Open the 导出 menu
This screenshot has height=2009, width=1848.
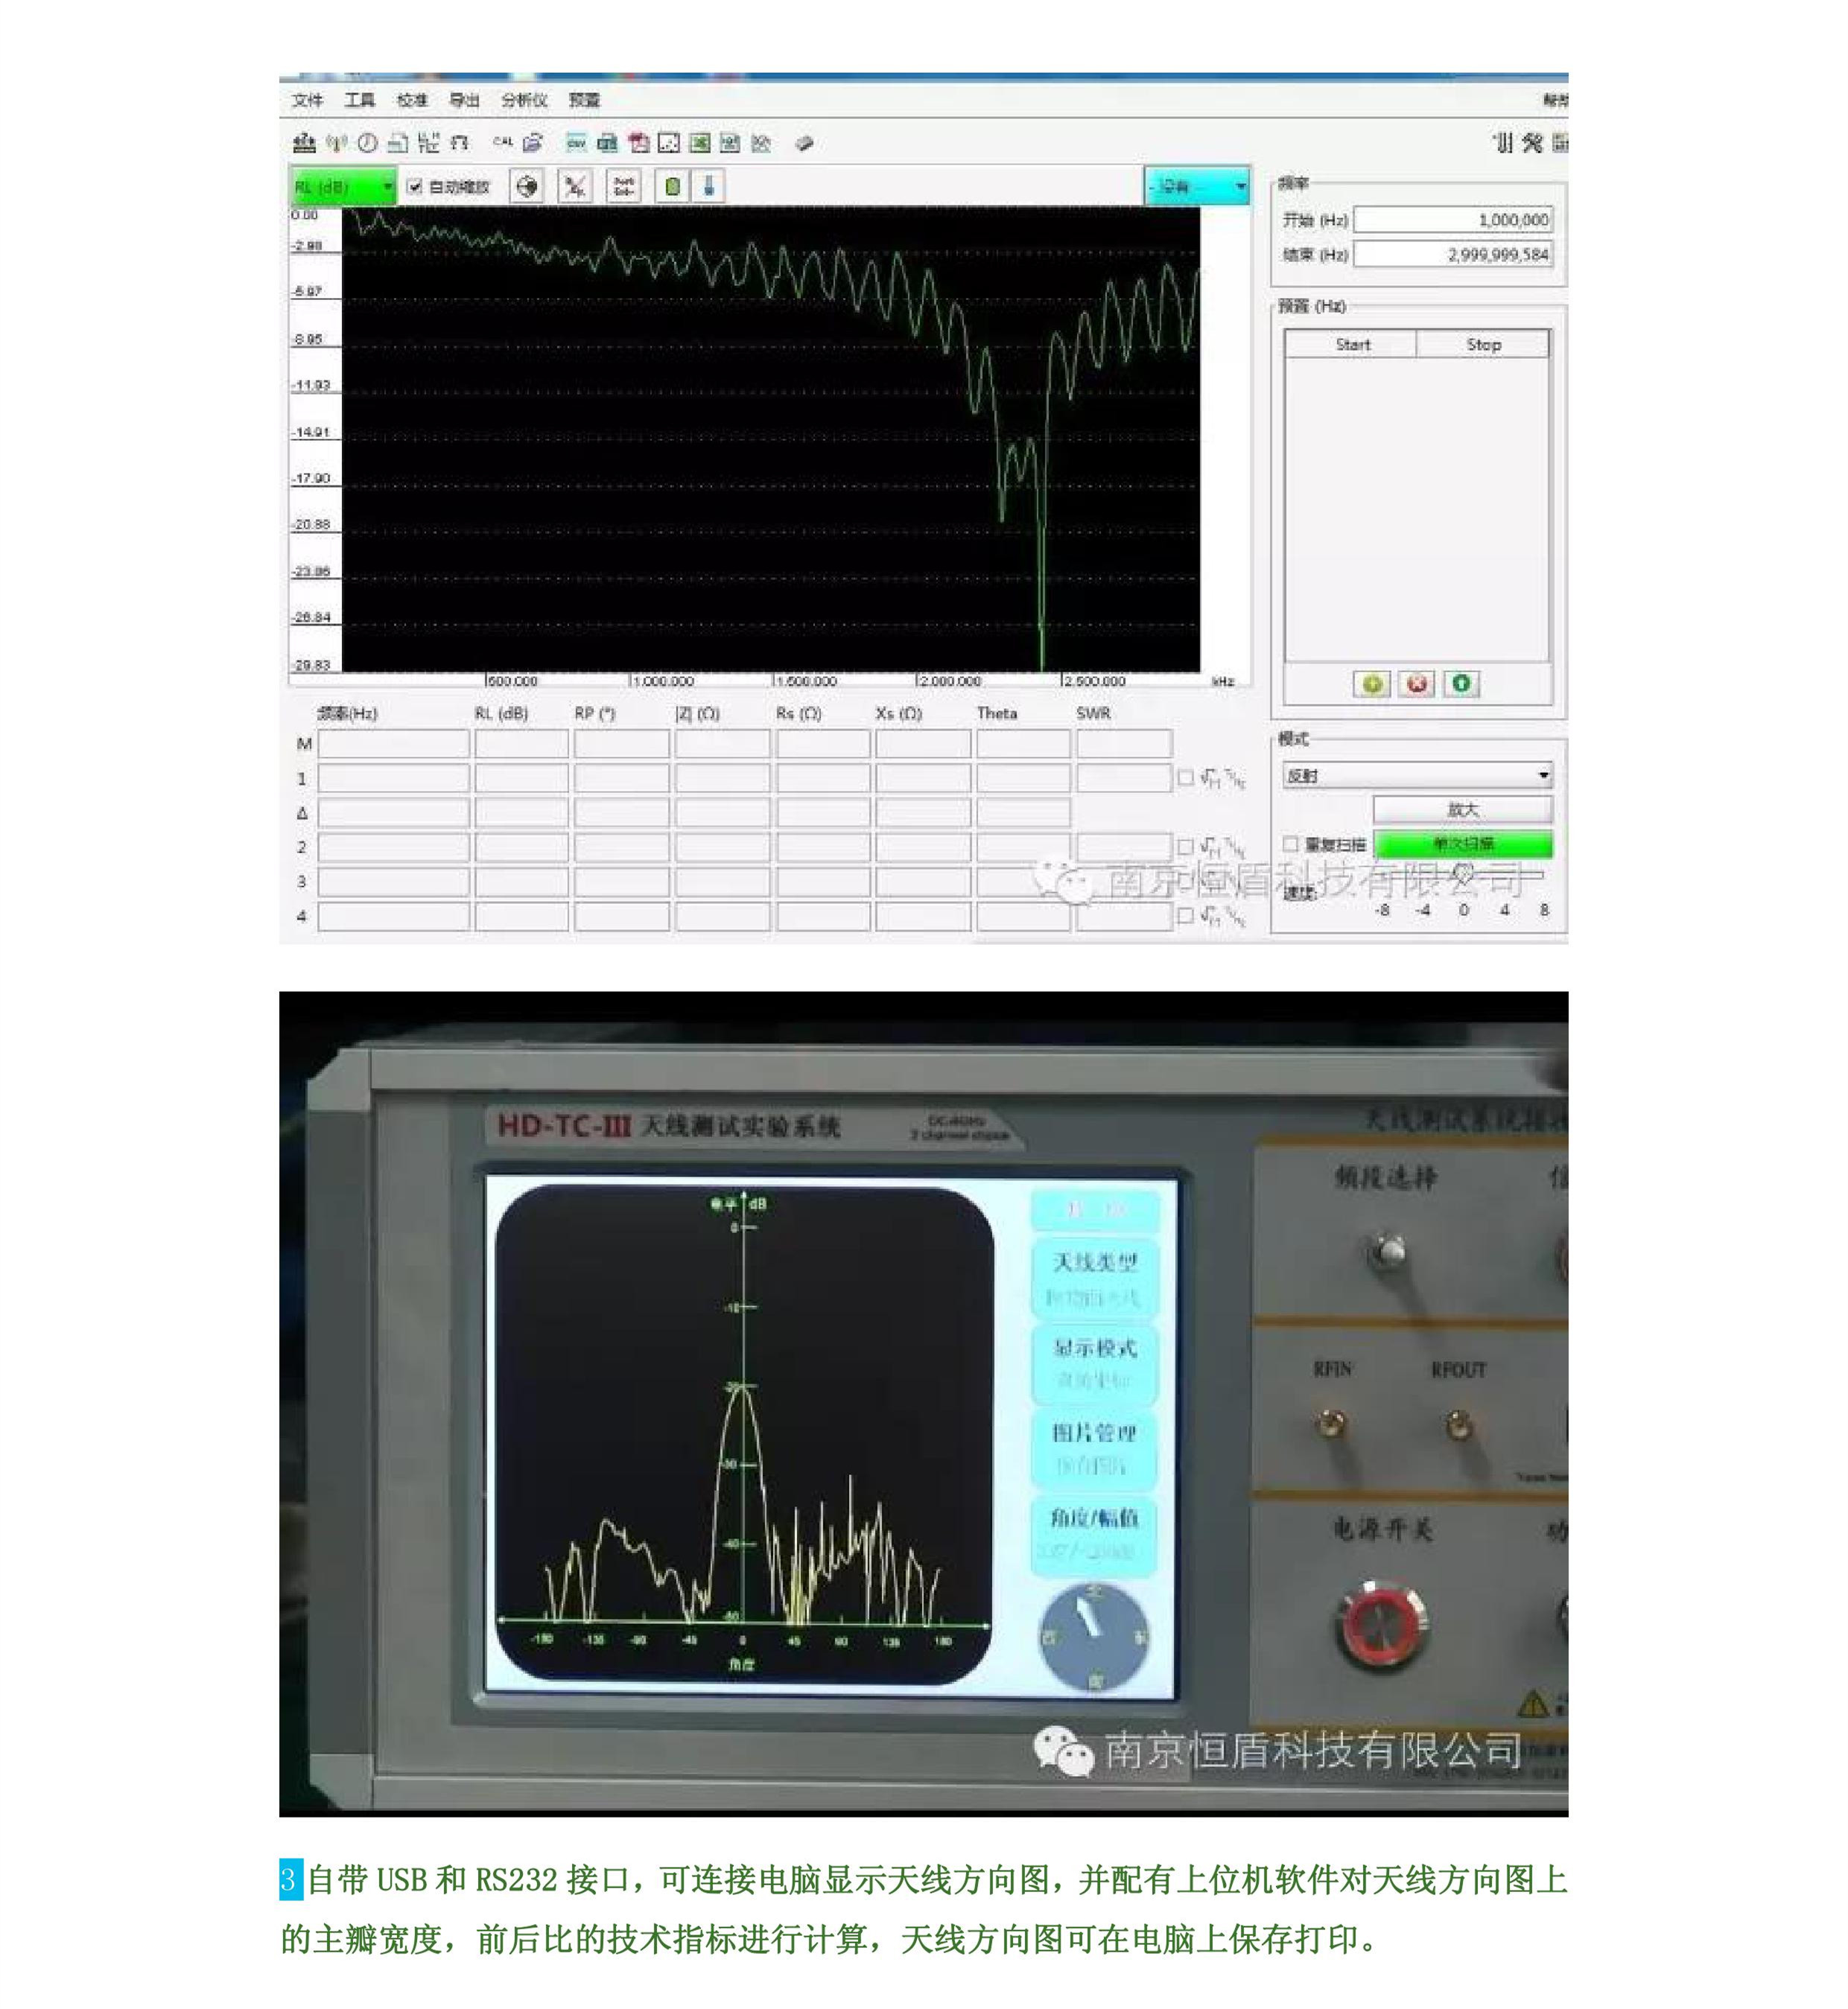464,100
